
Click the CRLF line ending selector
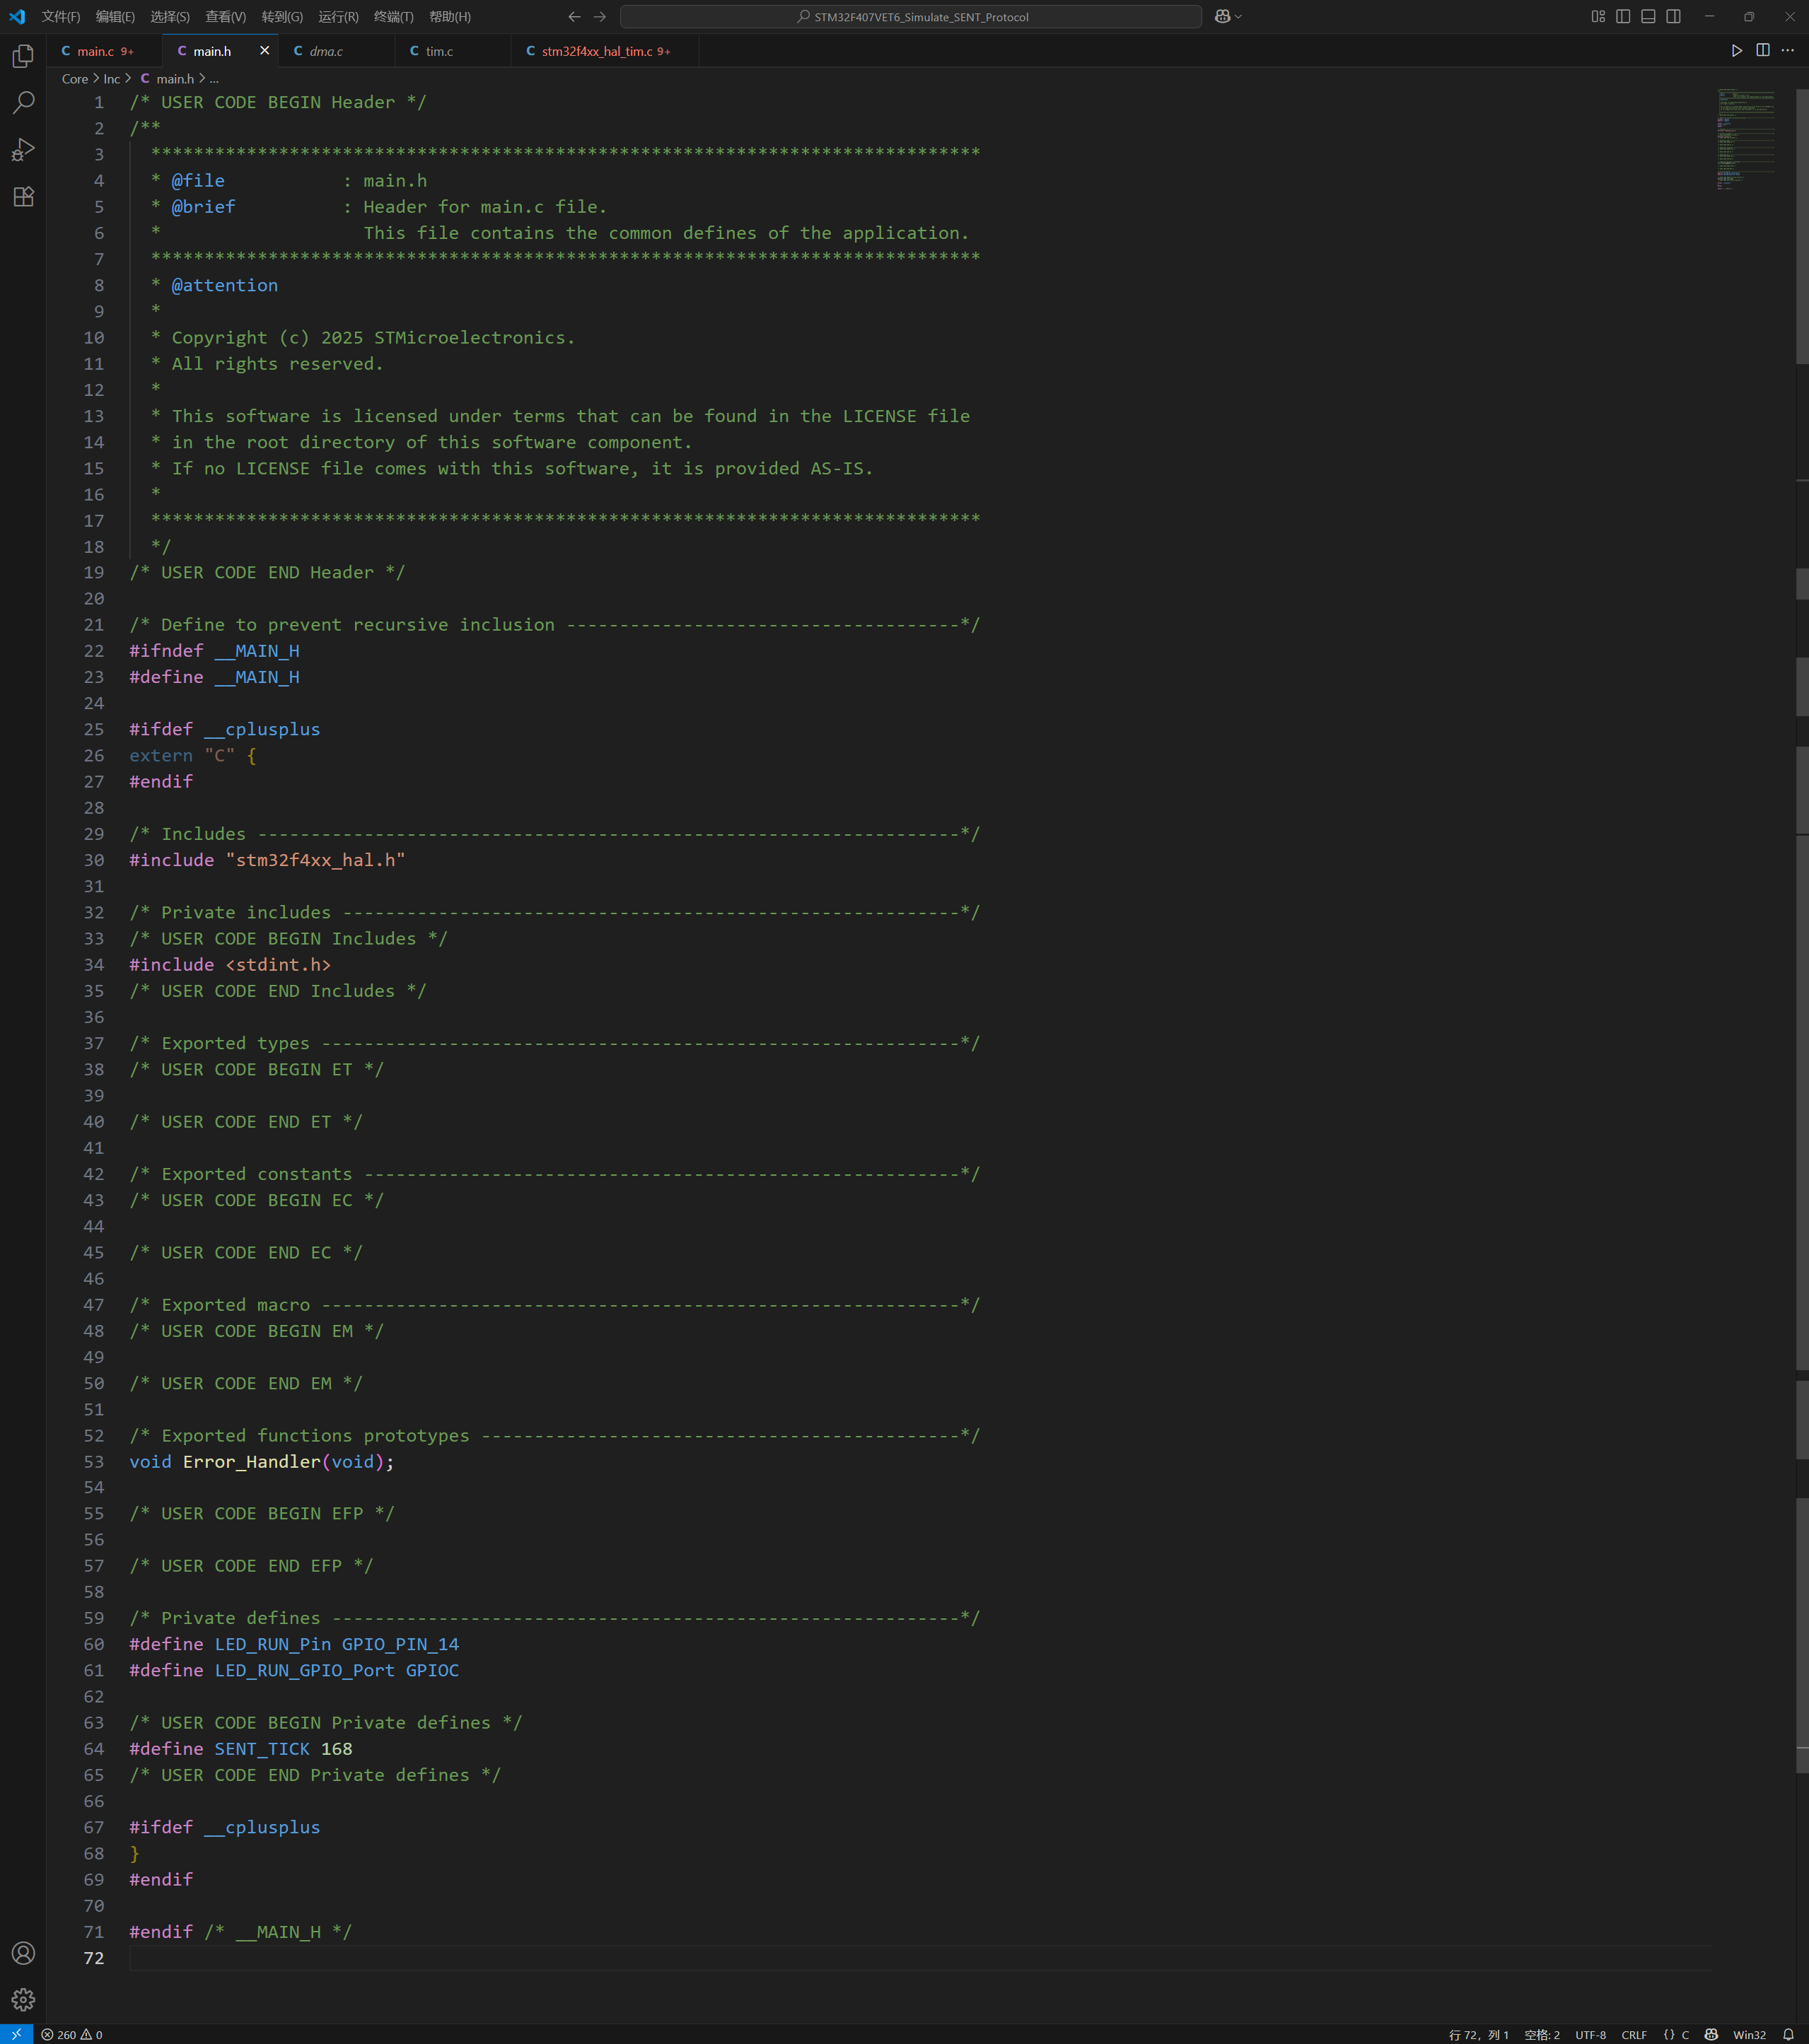pyautogui.click(x=1634, y=2034)
